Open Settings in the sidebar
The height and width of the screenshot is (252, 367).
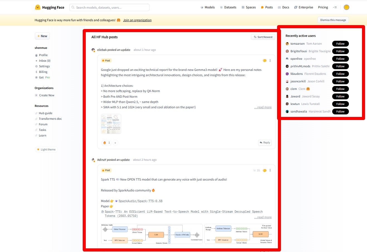(42, 66)
